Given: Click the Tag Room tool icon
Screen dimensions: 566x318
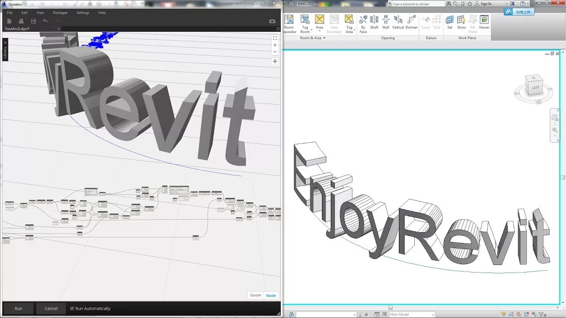Looking at the screenshot, I should [x=305, y=19].
